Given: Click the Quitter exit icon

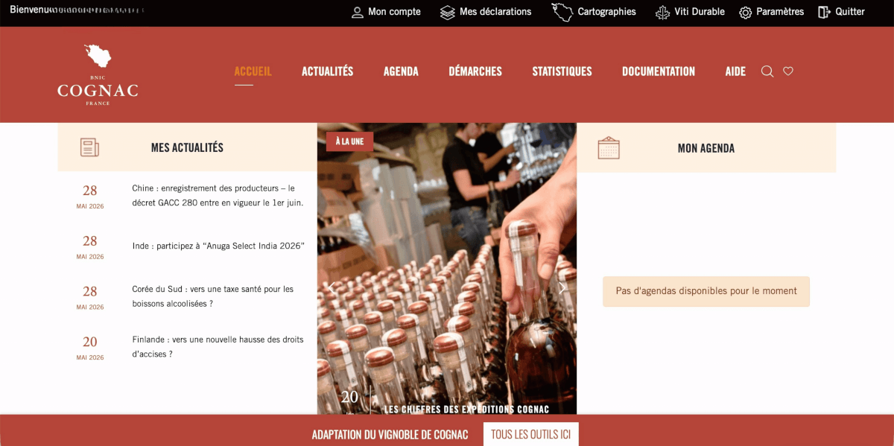Looking at the screenshot, I should [824, 12].
